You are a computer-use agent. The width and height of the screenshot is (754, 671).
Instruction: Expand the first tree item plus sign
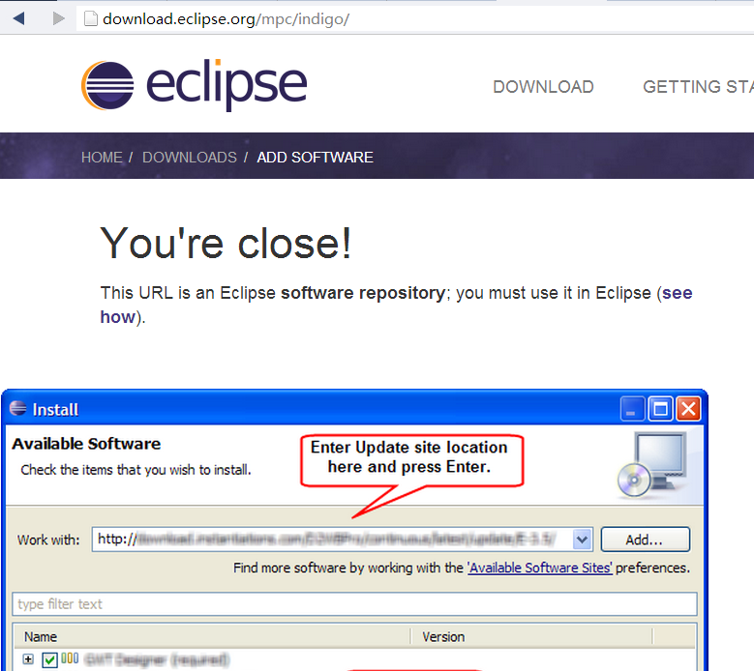point(28,659)
